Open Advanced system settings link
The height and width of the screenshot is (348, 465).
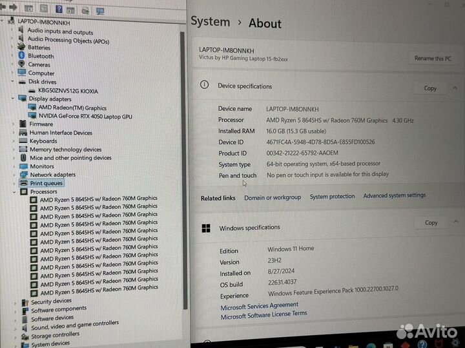(395, 195)
